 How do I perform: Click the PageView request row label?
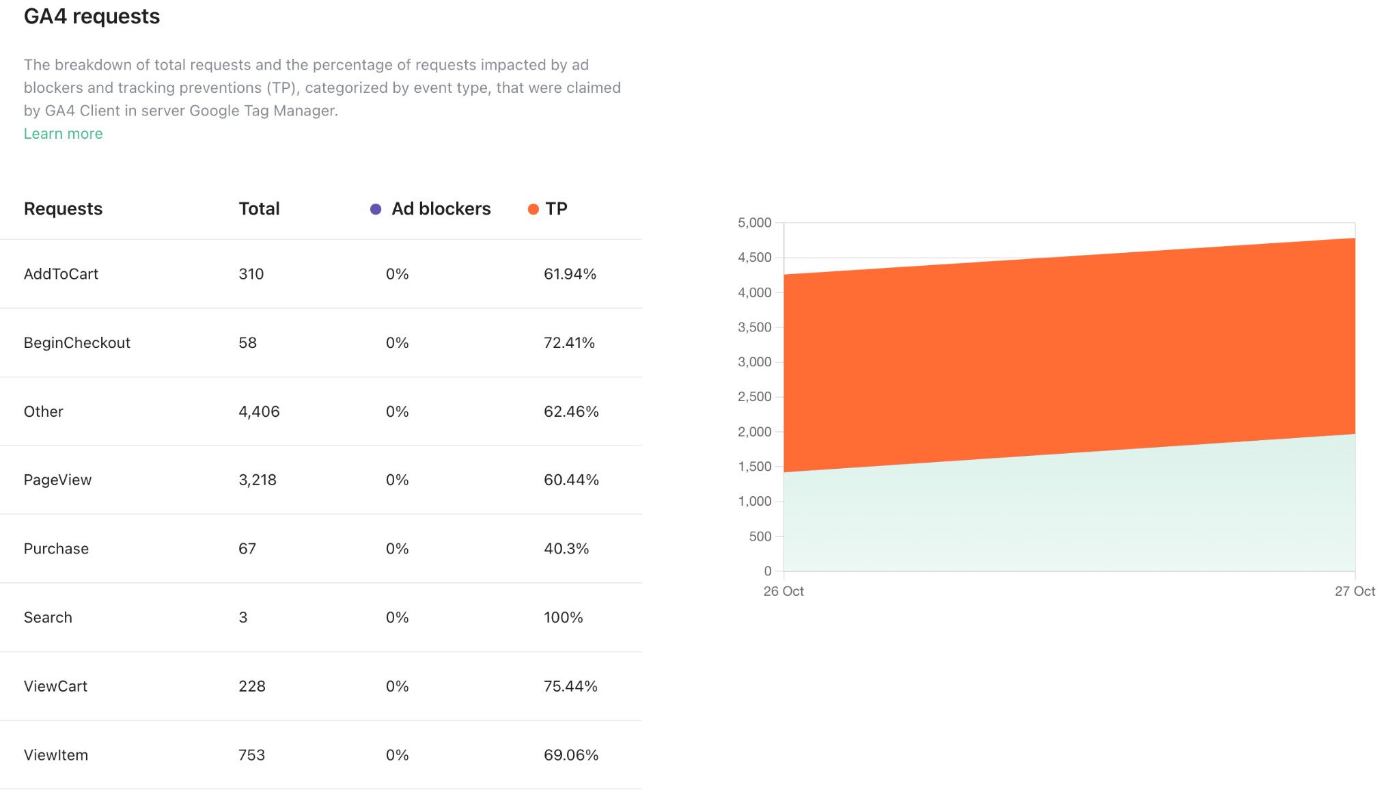[57, 480]
